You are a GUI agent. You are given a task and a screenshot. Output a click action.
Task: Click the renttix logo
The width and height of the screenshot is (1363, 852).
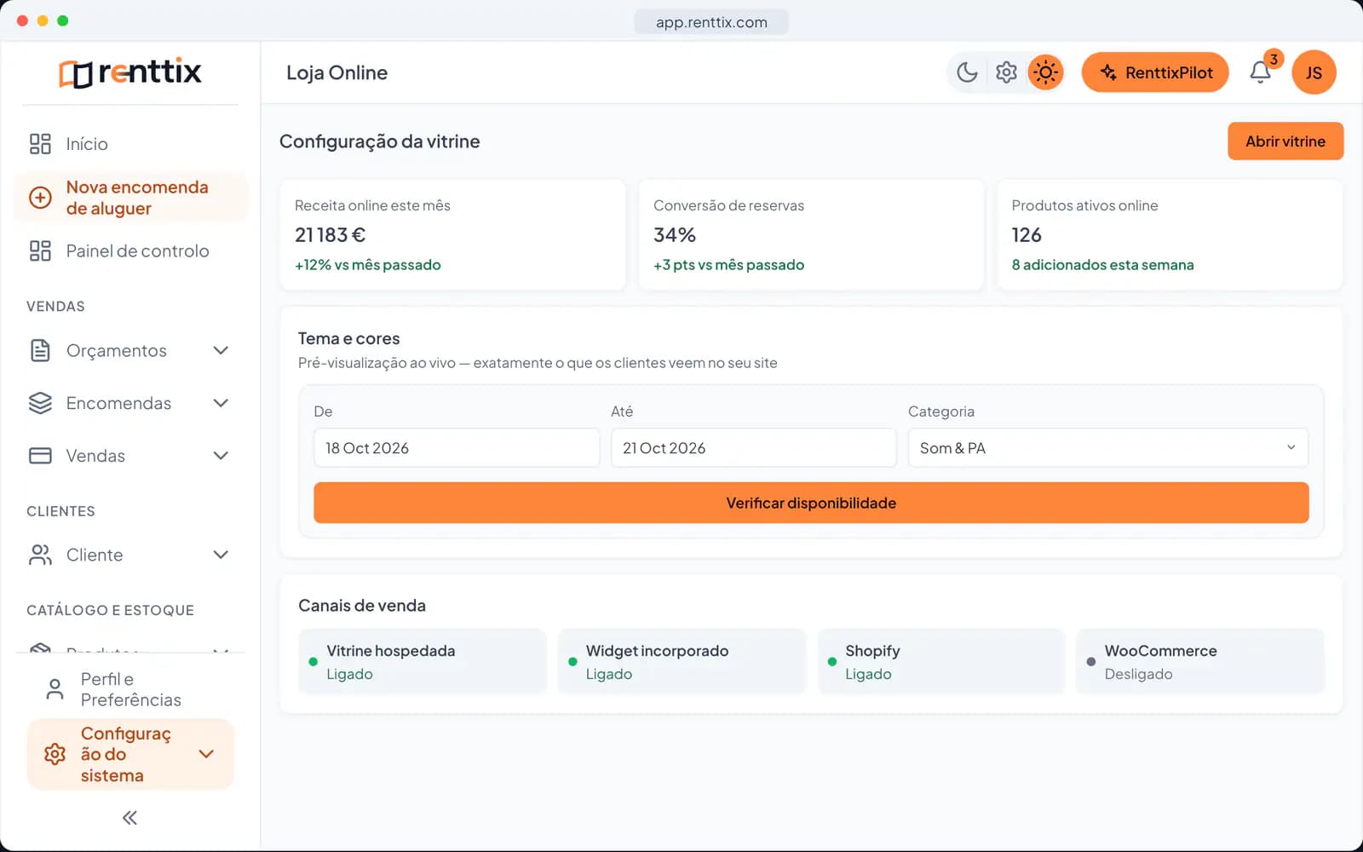pyautogui.click(x=130, y=72)
